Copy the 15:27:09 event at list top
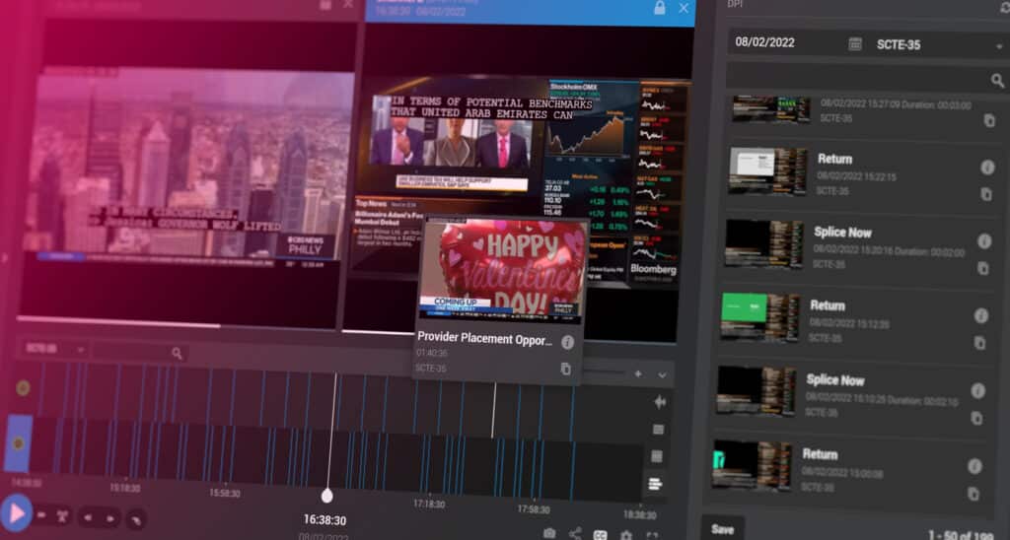Screen dimensions: 1010x540 [x=989, y=120]
